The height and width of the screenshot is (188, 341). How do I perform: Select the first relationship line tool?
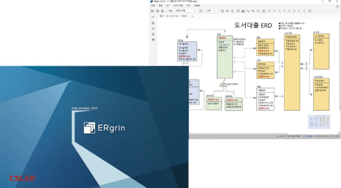click(x=248, y=11)
